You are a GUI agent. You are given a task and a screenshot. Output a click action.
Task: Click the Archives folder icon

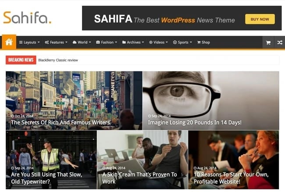124,42
